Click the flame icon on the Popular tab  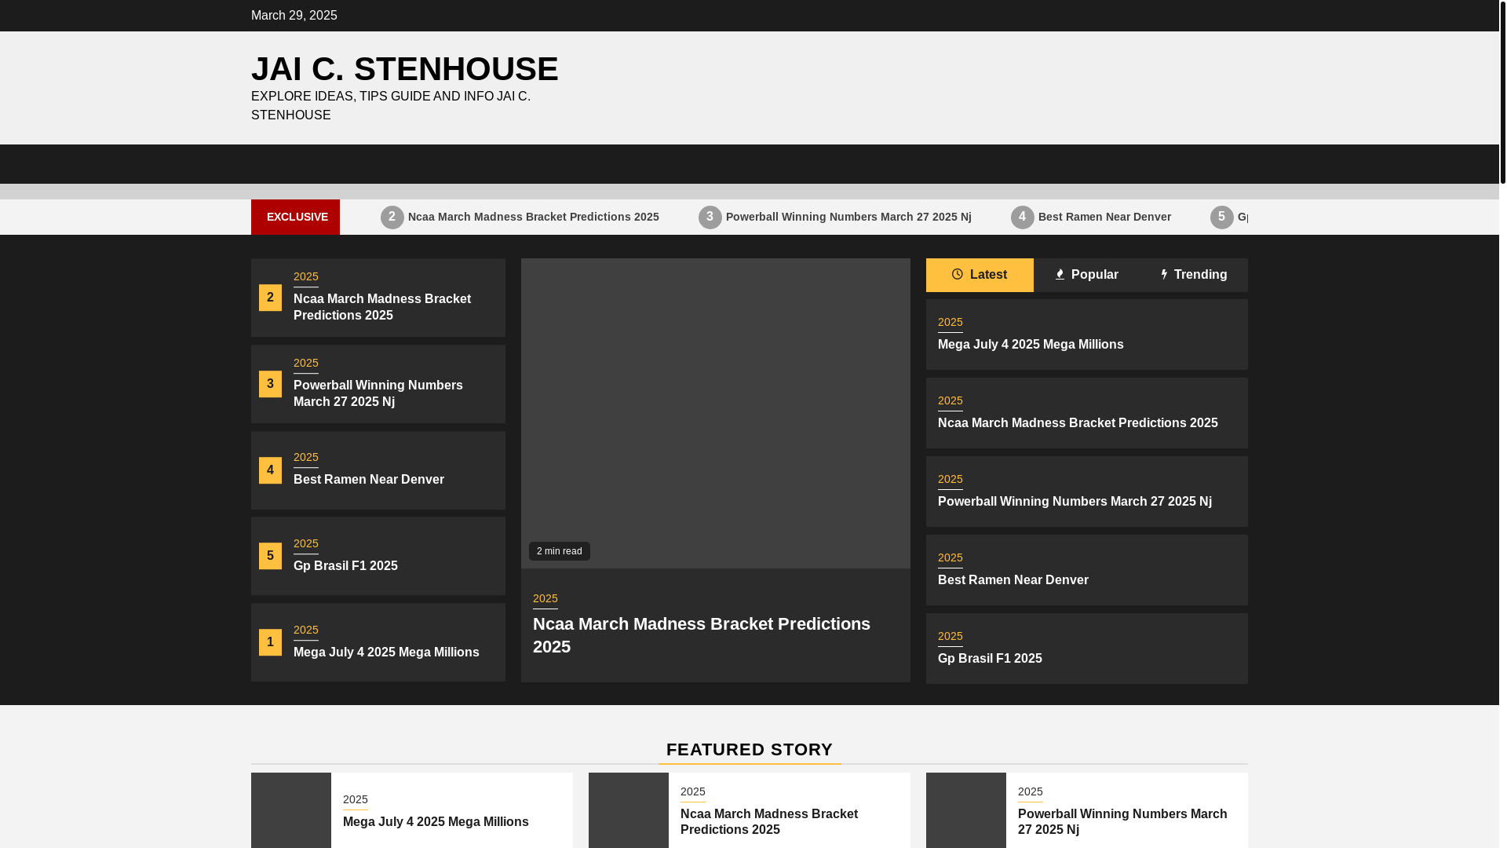[x=1060, y=274]
